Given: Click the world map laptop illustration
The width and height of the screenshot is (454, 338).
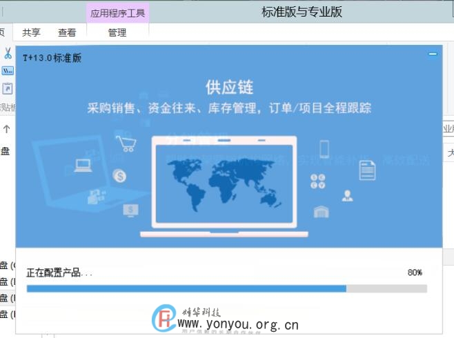Looking at the screenshot, I should tap(224, 187).
